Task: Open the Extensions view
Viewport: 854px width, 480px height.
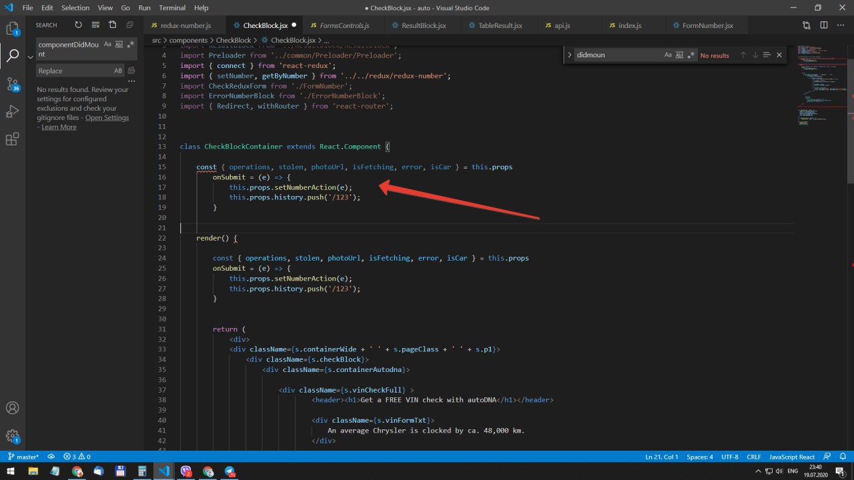Action: (12, 139)
